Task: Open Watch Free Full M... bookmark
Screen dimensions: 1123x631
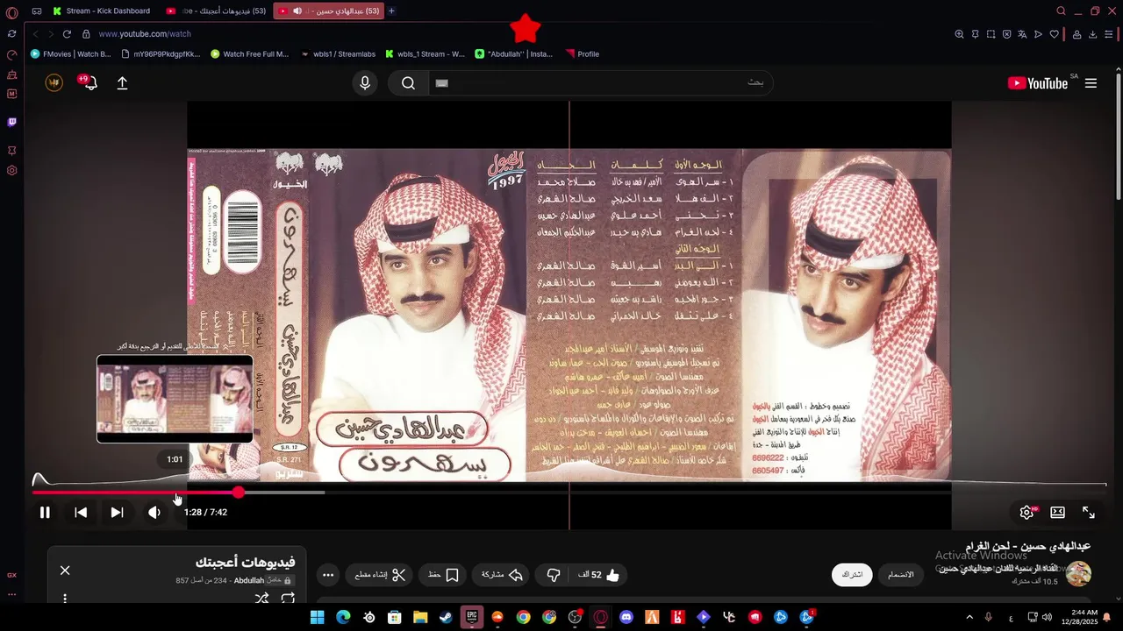Action: [x=249, y=53]
